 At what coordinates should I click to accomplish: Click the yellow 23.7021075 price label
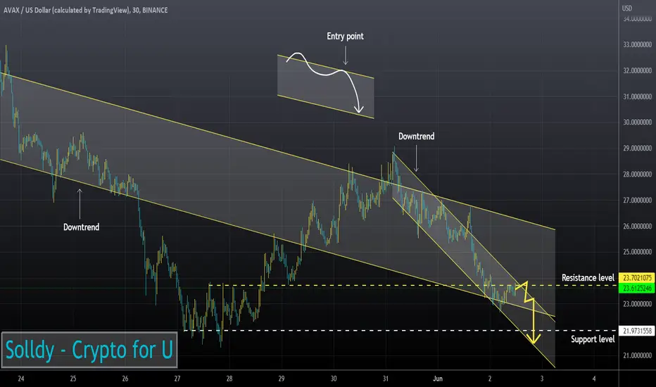click(637, 278)
